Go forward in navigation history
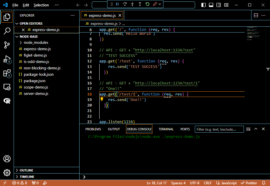The image size is (270, 186). tap(86, 5)
